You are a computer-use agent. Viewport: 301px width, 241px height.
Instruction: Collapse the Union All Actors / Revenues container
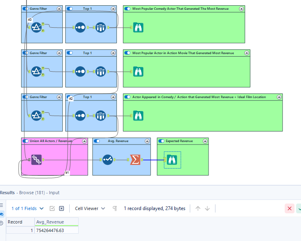point(84,141)
